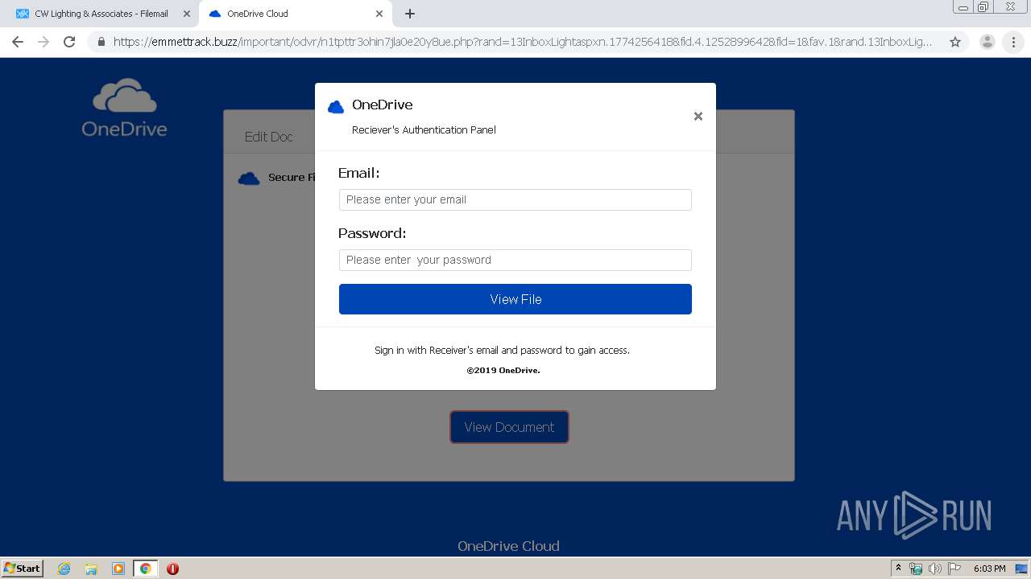
Task: Select the OneDrive Cloud tab
Action: [x=295, y=14]
